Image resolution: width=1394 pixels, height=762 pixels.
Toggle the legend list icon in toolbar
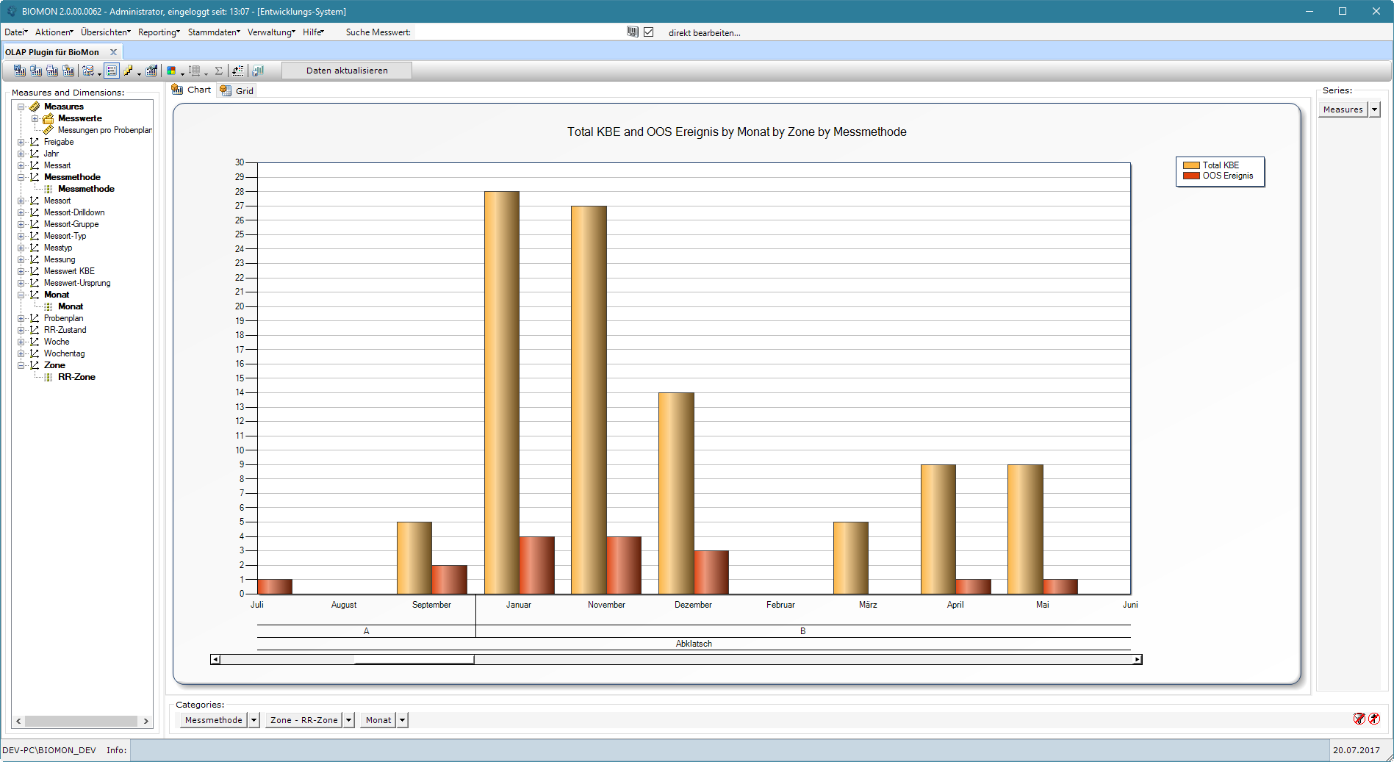click(x=112, y=71)
